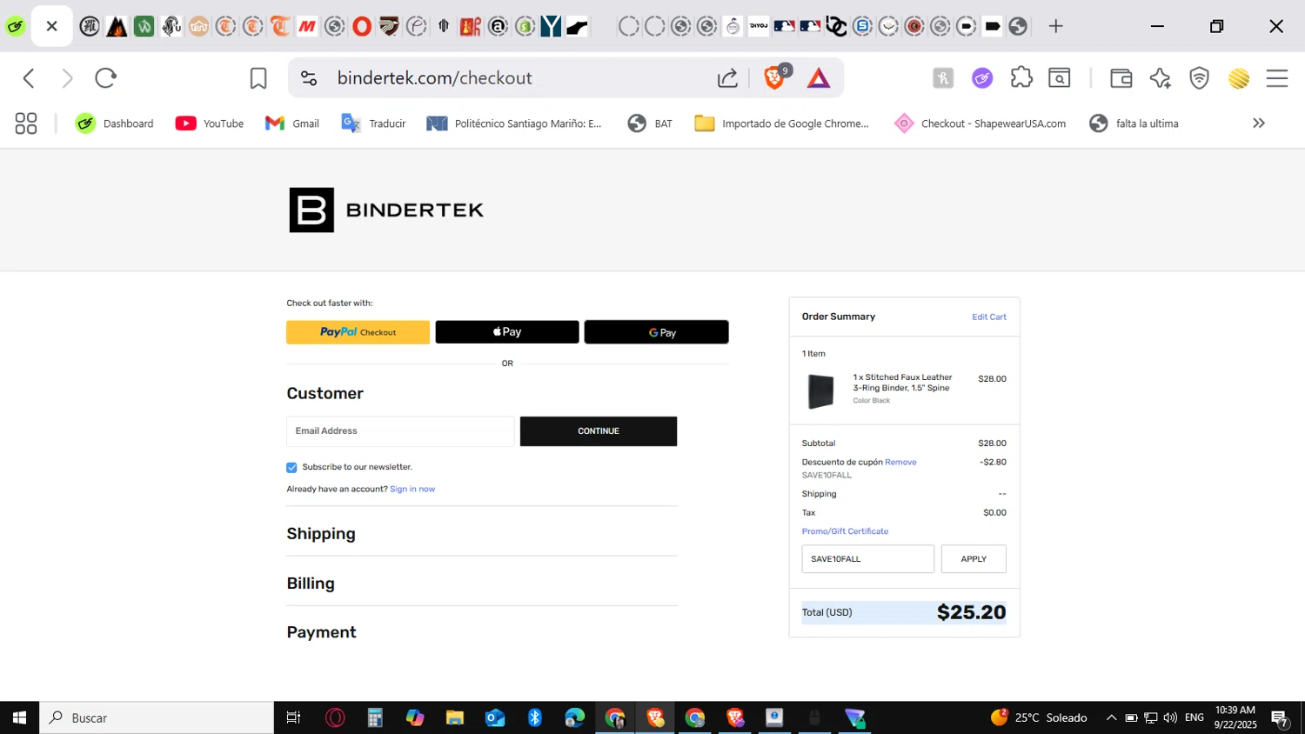The image size is (1305, 734).
Task: Click the Bindertek logo
Action: coord(386,210)
